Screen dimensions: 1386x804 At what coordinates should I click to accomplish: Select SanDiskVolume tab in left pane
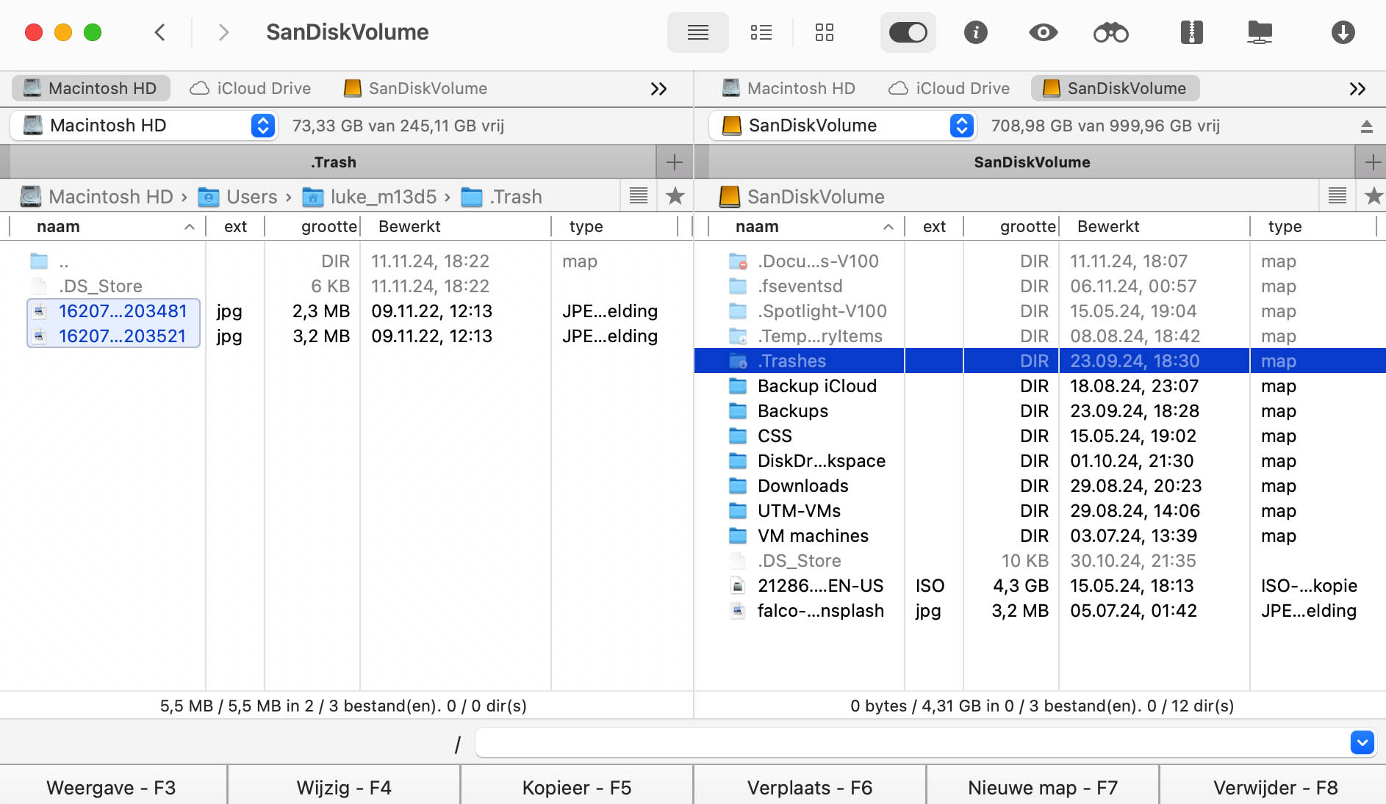416,88
